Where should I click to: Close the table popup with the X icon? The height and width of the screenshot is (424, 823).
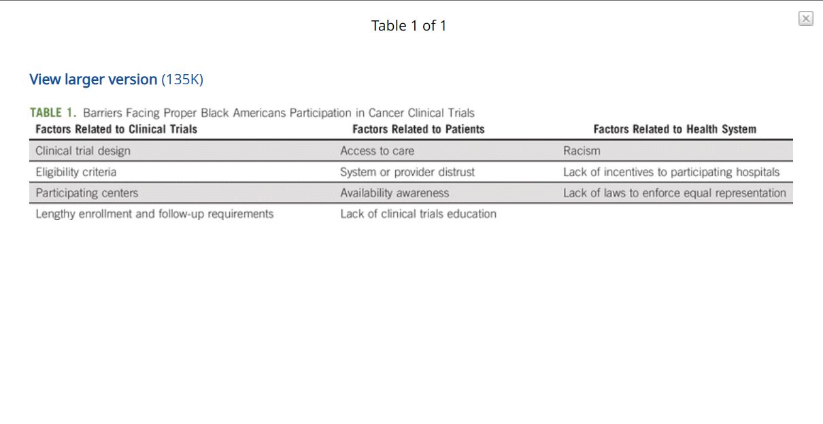[x=806, y=19]
